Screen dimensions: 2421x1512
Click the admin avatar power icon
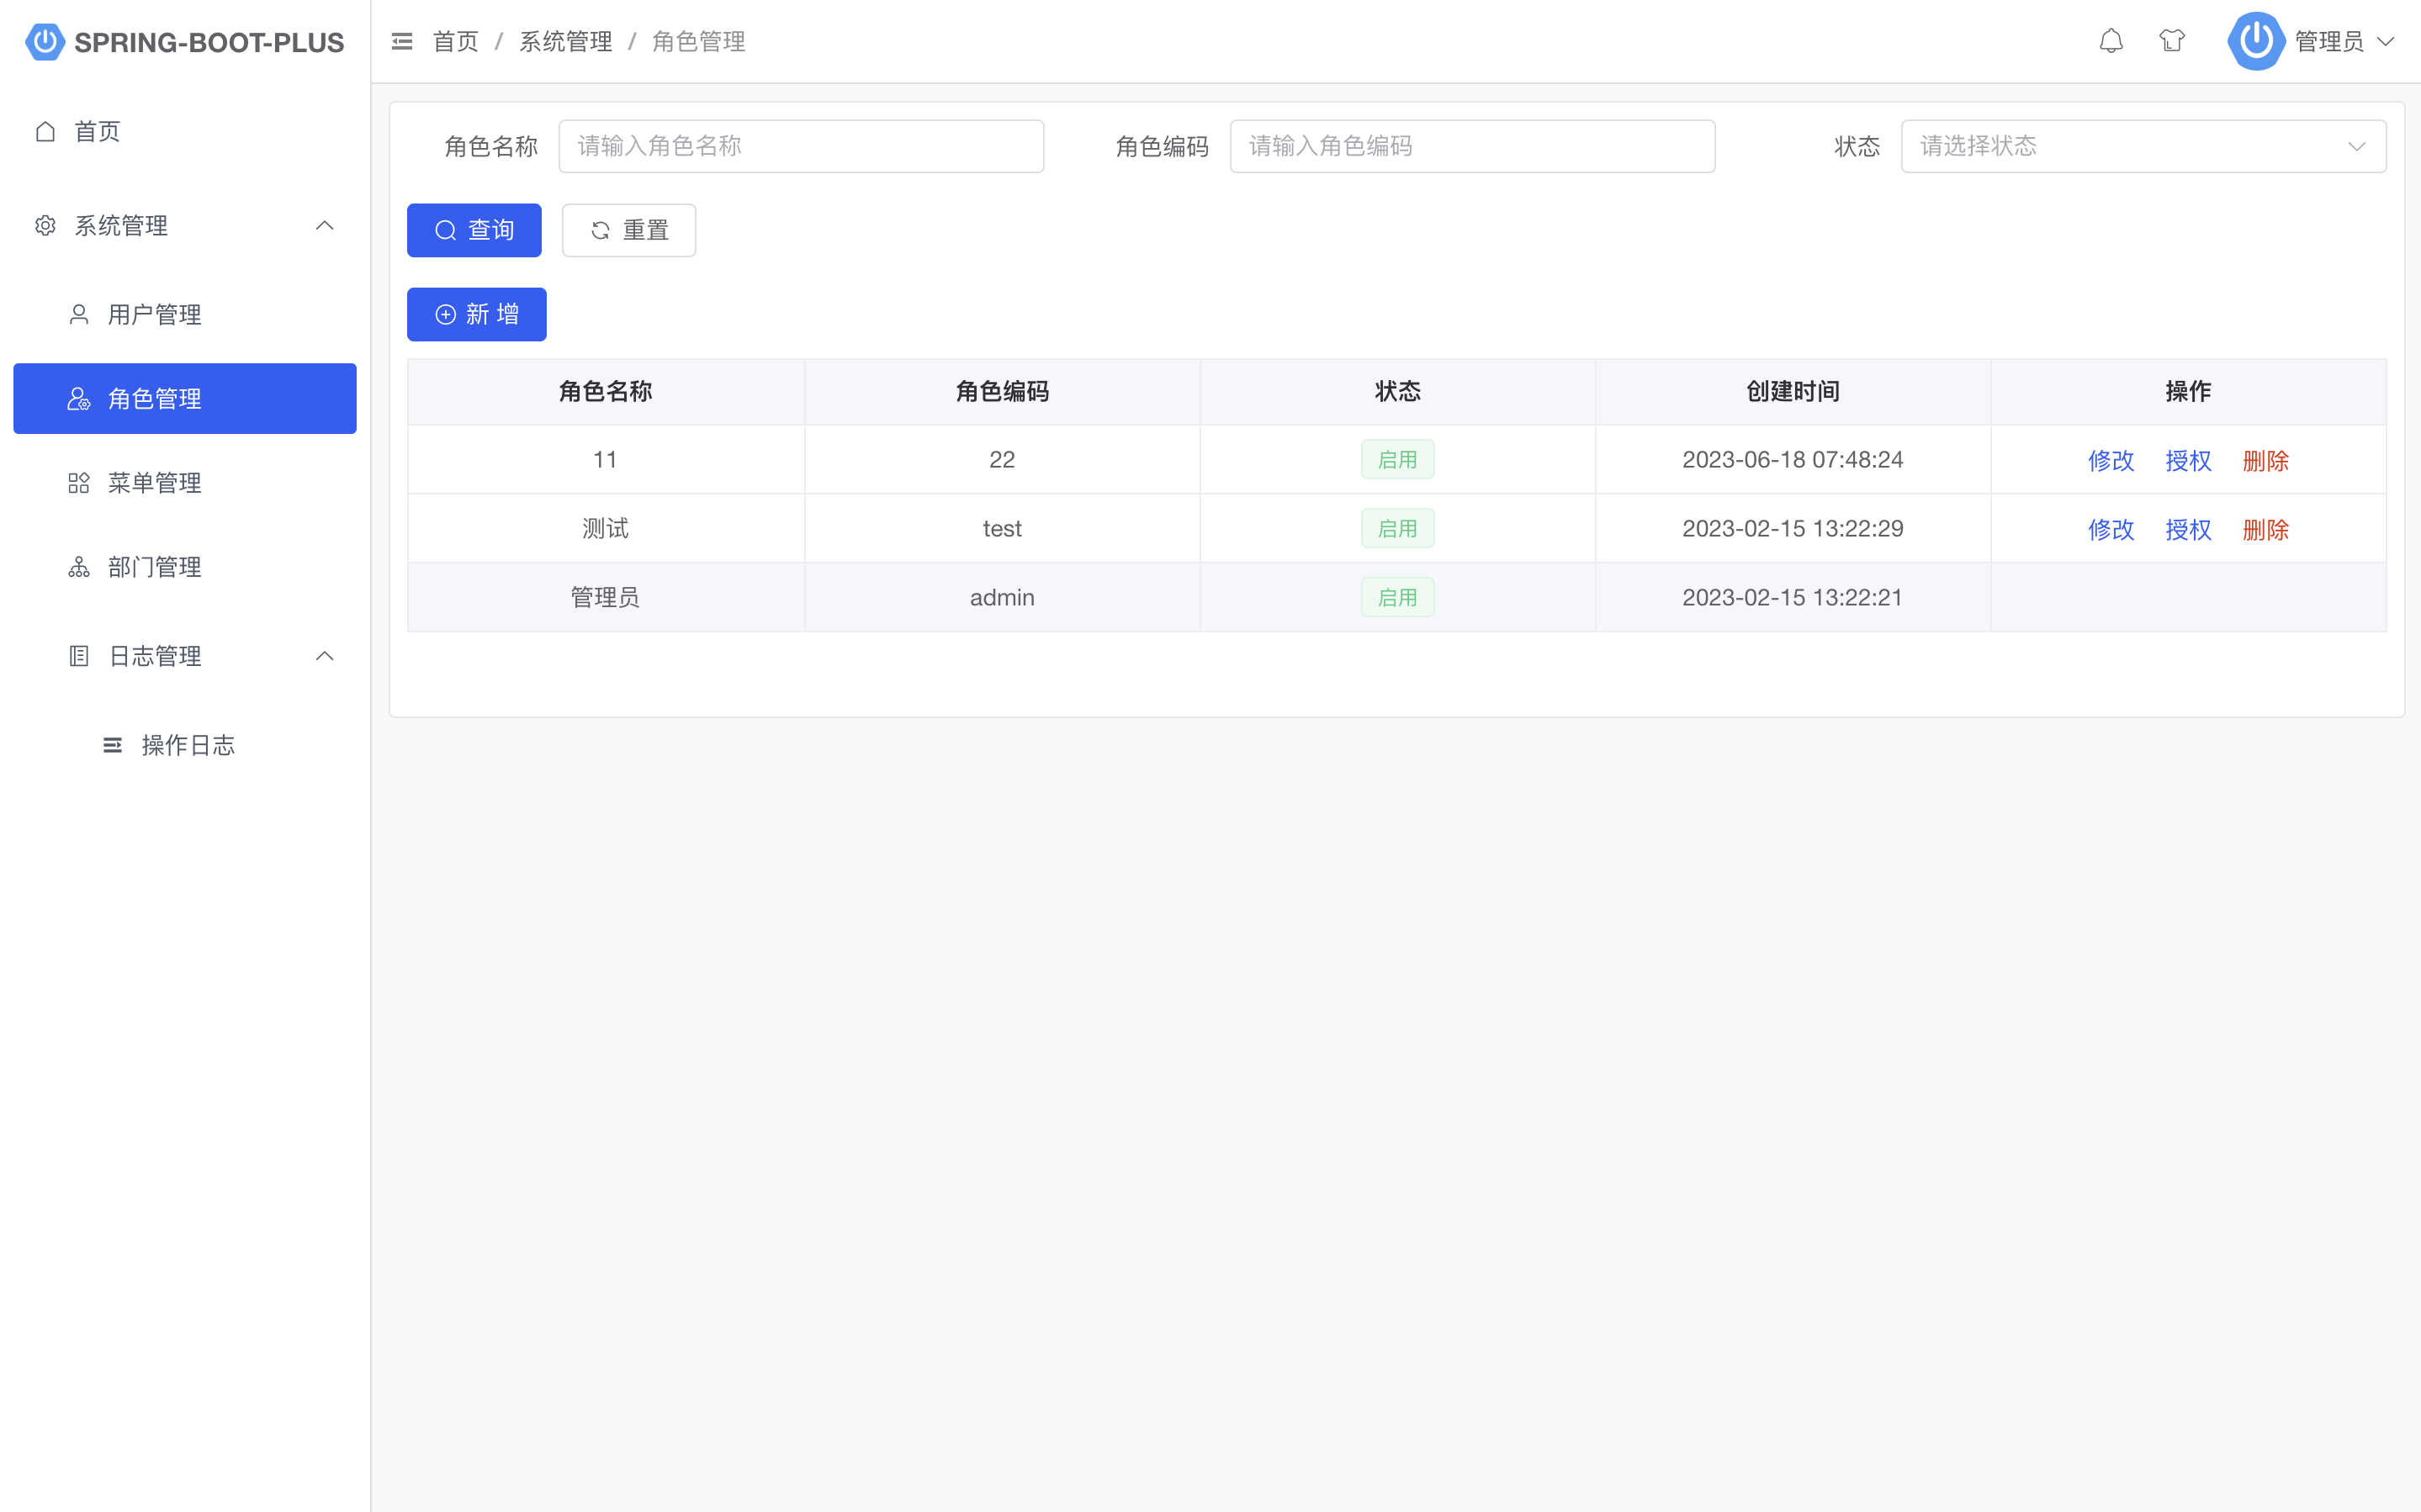pos(2255,41)
